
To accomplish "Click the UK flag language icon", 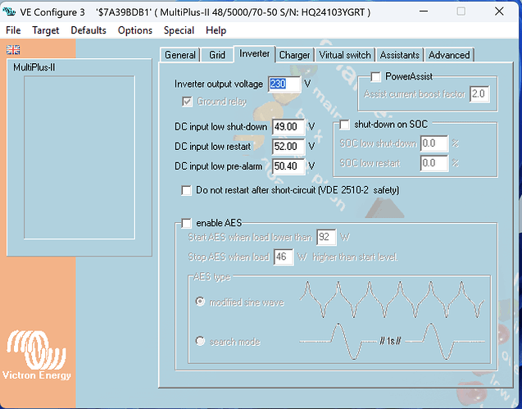I will tap(13, 50).
